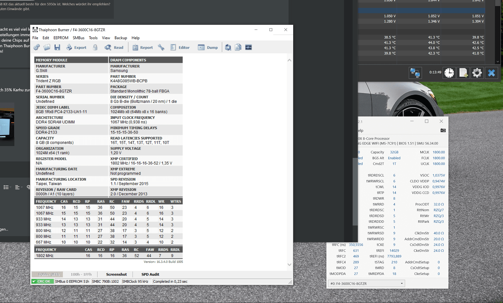This screenshot has height=303, width=503.
Task: Switch to the 100h - 1FFh tab
Action: point(81,274)
